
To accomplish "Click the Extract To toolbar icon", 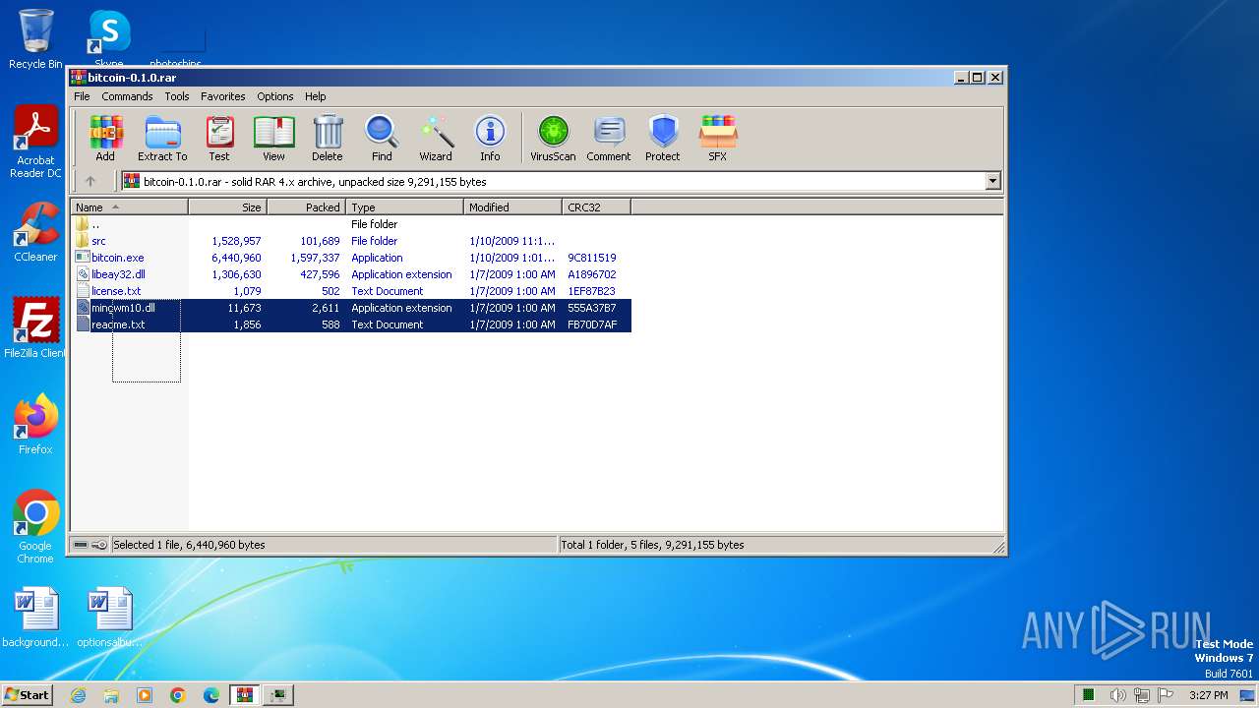I will point(162,138).
